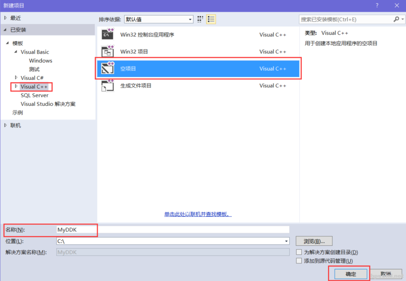Click the Win32 console application template icon
406x281 pixels.
point(108,34)
